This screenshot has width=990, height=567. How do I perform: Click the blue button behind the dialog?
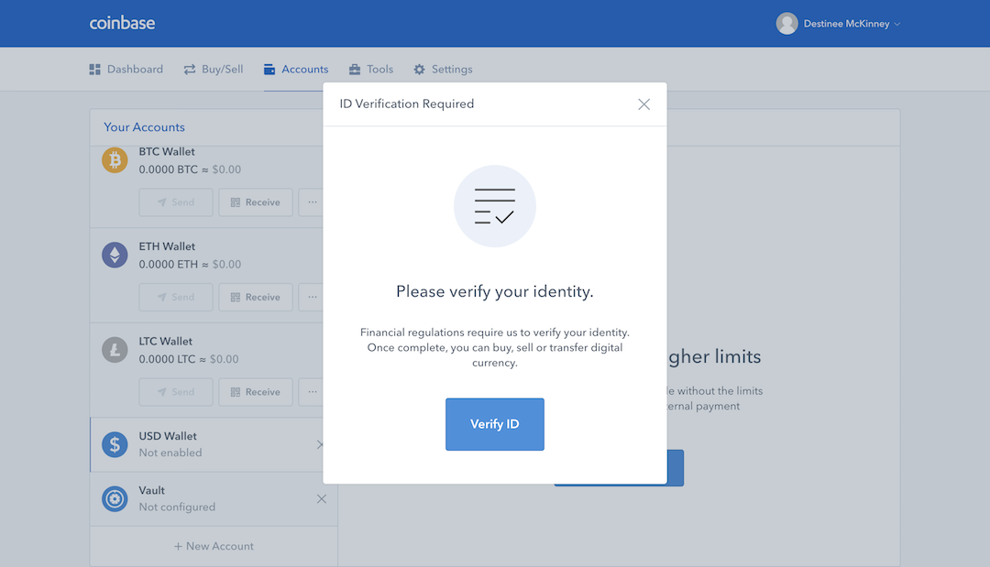click(675, 468)
